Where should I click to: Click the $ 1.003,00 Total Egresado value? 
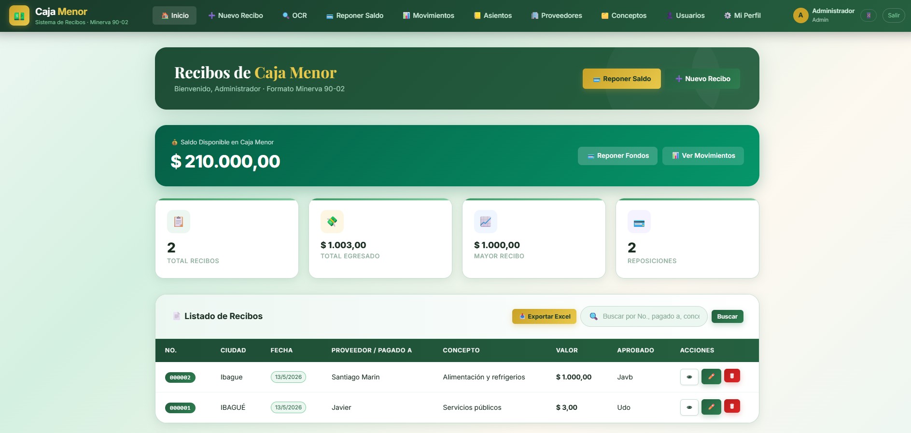343,245
